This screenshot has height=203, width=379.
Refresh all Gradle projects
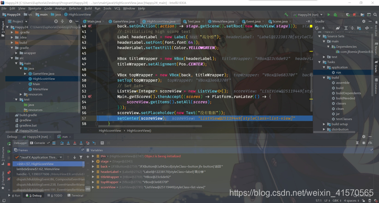317,28
